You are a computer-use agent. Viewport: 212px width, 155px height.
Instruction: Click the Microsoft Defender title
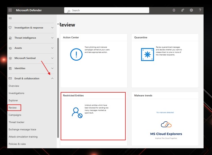pos(29,10)
